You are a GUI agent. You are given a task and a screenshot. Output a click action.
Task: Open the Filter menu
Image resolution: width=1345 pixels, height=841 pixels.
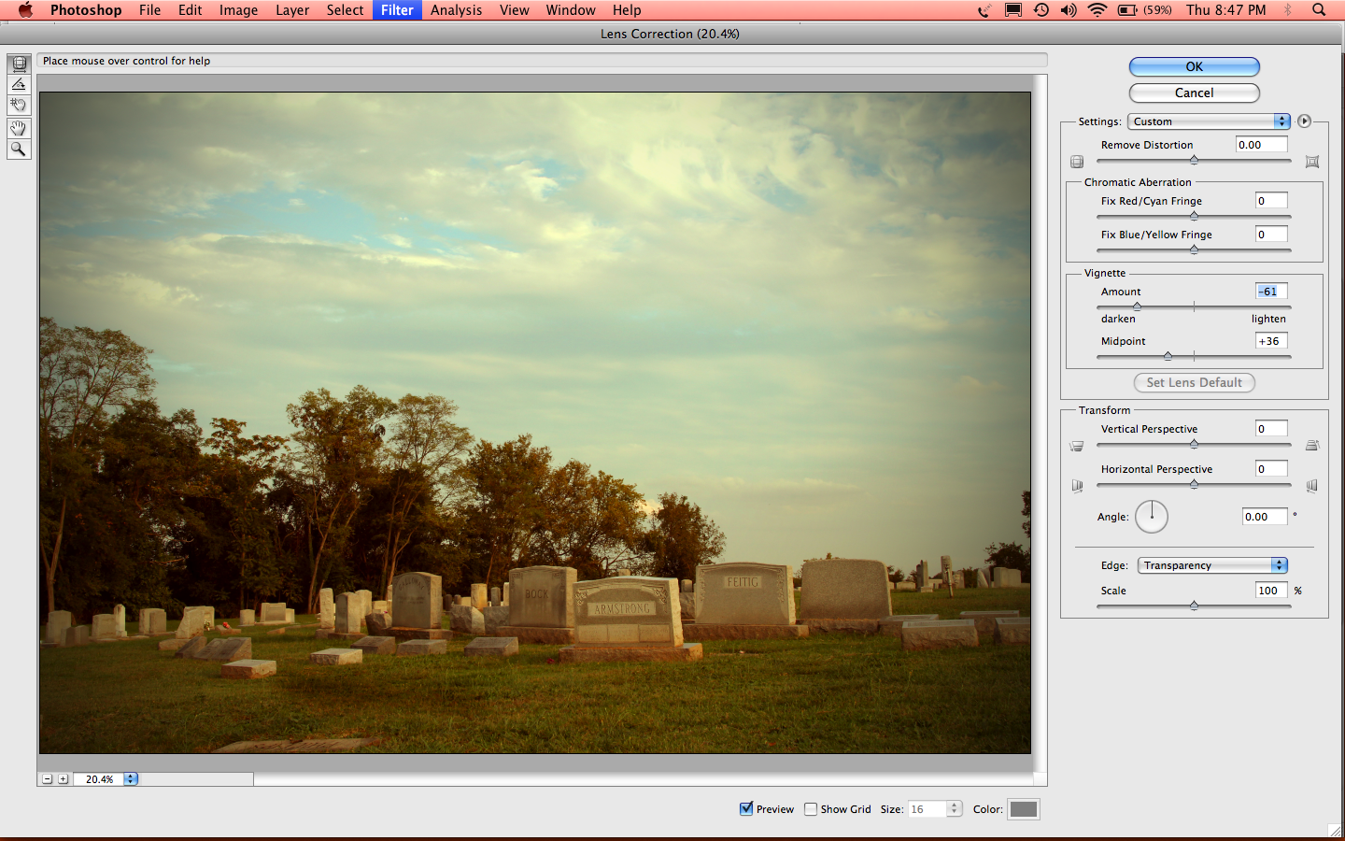[397, 10]
